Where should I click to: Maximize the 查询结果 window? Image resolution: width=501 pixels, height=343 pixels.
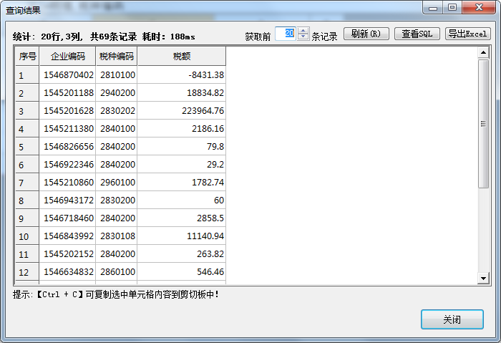452,7
